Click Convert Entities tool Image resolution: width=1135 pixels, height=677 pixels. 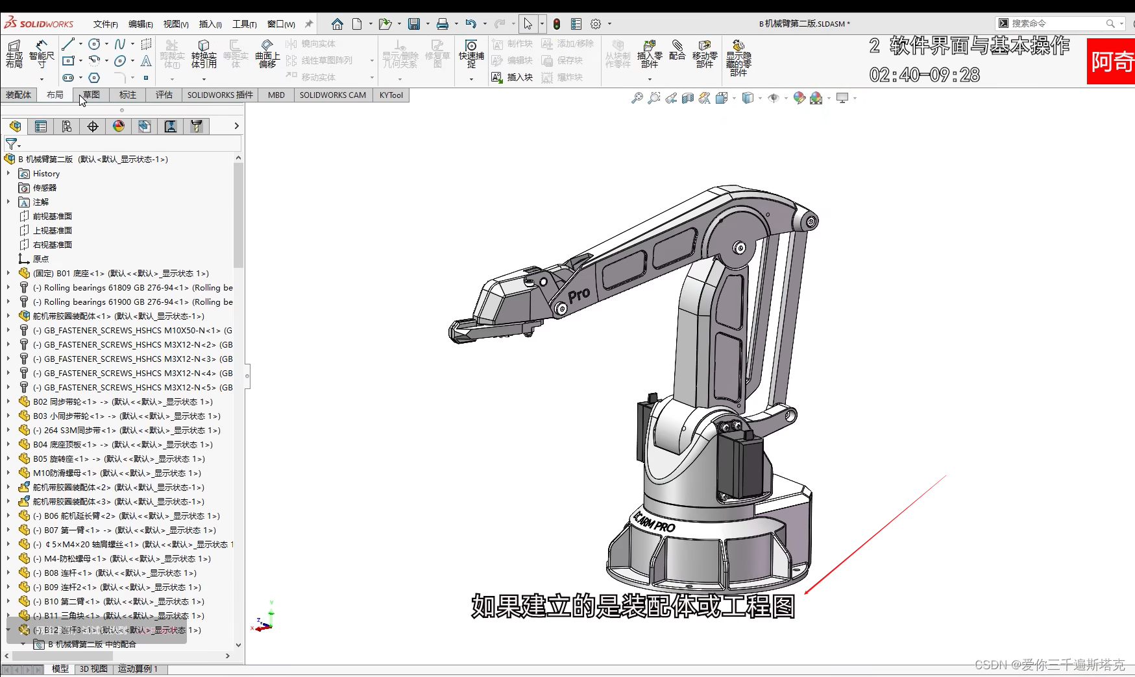204,54
